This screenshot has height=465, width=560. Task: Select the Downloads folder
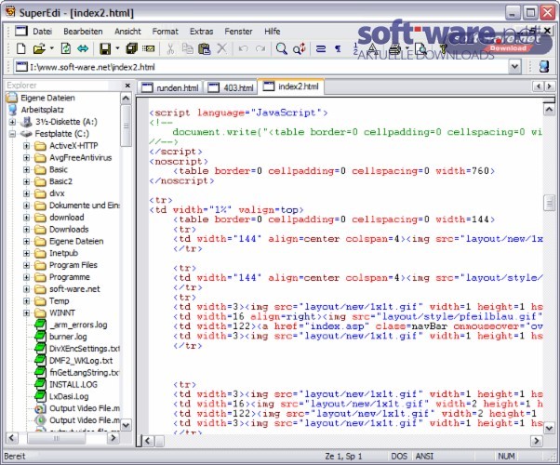[x=69, y=230]
